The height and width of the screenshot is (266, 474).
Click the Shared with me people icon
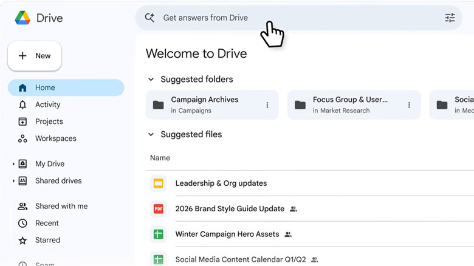(22, 206)
